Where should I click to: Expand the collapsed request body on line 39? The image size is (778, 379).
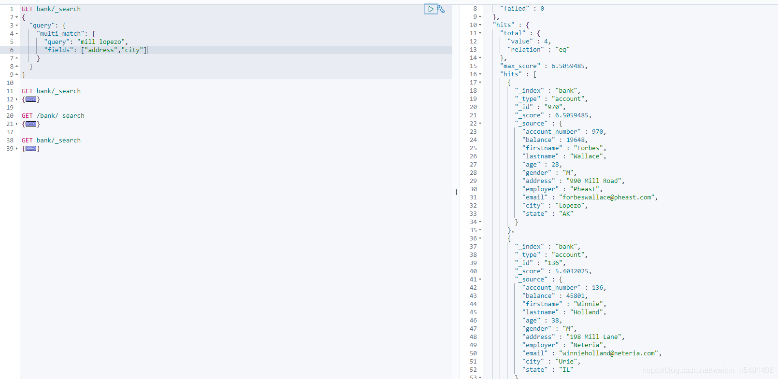pyautogui.click(x=31, y=149)
